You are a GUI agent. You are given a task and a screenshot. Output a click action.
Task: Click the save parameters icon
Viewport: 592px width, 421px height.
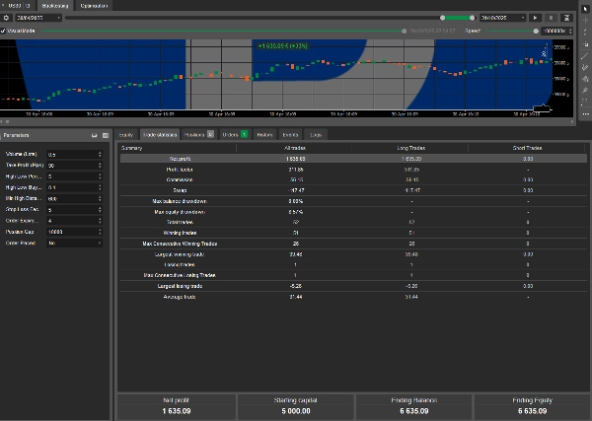pos(93,133)
